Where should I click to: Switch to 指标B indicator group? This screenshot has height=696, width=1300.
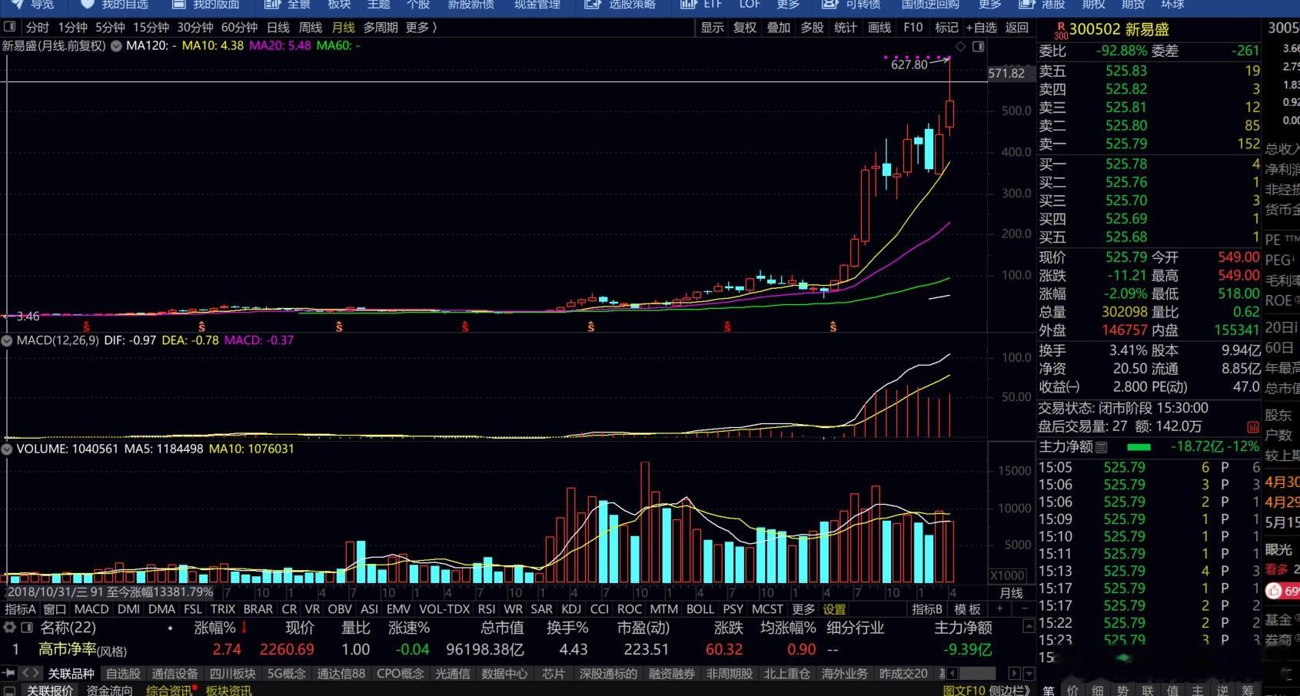(927, 609)
